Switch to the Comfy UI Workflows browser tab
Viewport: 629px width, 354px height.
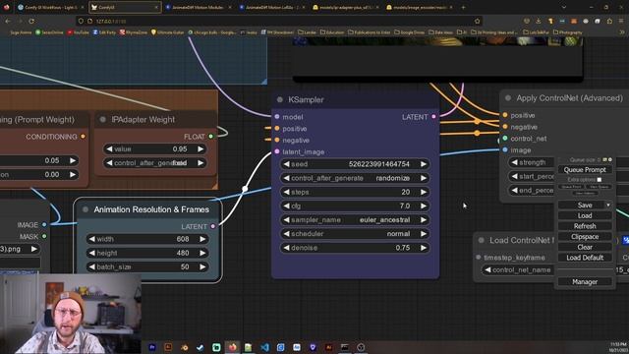tap(50, 7)
